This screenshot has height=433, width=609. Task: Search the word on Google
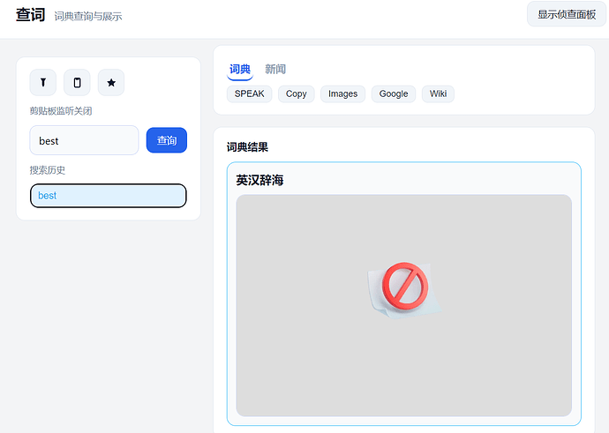(393, 93)
